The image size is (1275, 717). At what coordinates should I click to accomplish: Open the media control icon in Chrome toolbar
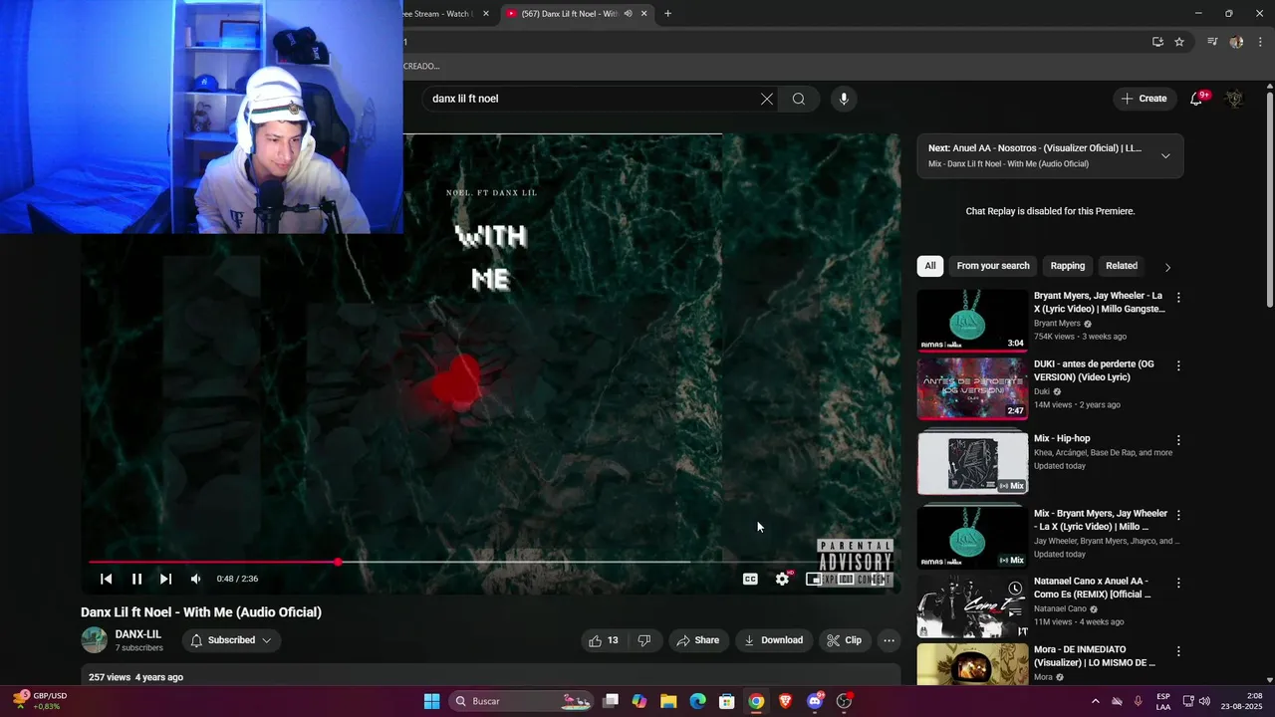coord(1212,42)
